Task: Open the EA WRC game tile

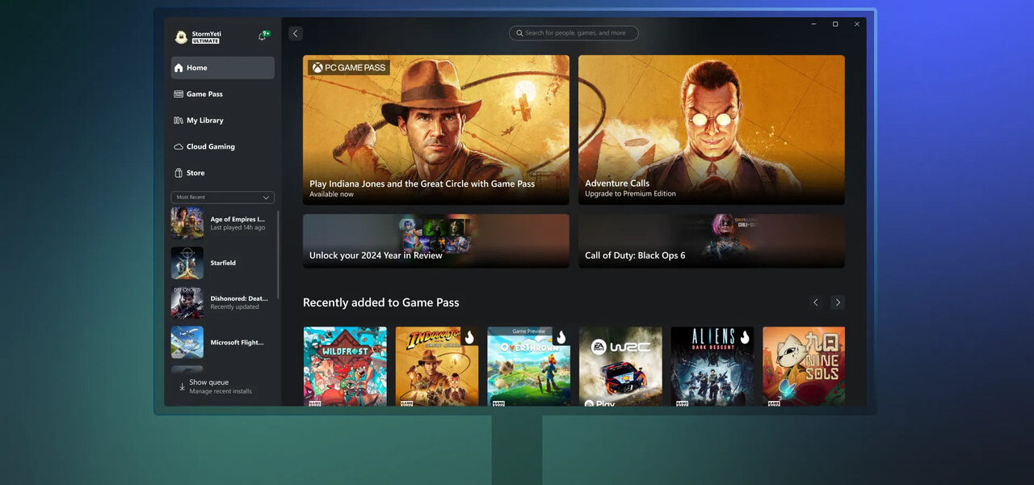Action: (x=620, y=366)
